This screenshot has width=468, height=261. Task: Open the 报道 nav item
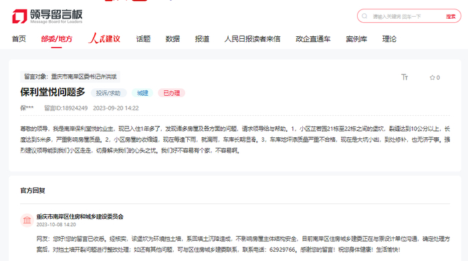tap(202, 39)
